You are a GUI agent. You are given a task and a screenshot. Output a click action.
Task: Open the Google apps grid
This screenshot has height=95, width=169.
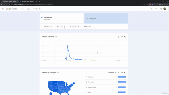(161, 9)
